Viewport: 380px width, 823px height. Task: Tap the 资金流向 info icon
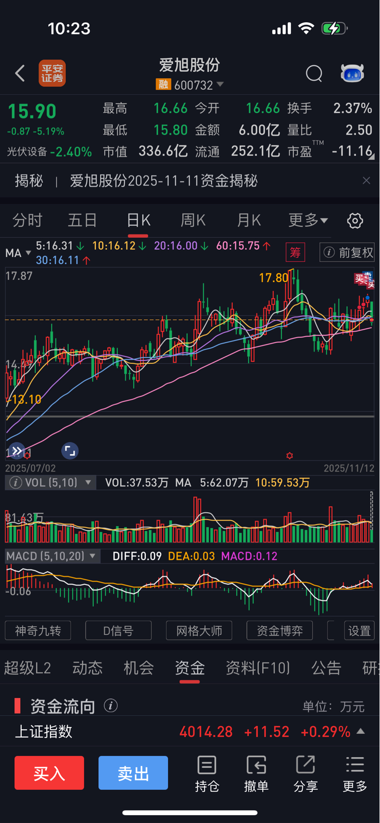[111, 706]
